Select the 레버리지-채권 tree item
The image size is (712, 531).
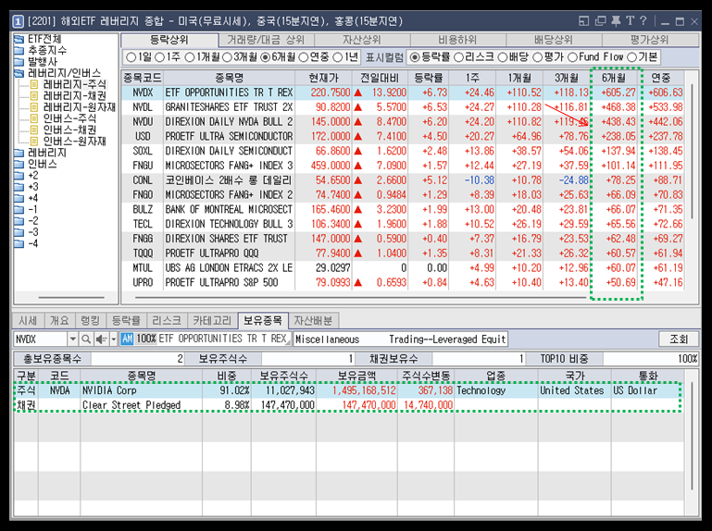69,96
